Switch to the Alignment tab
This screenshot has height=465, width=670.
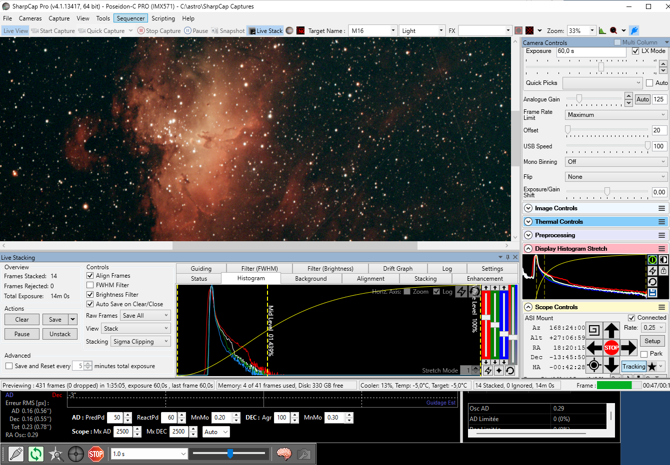[x=370, y=279]
